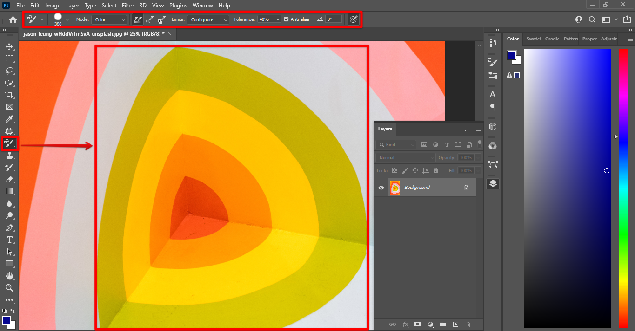The height and width of the screenshot is (331, 635).
Task: Toggle the Background layer lock icon
Action: 466,188
